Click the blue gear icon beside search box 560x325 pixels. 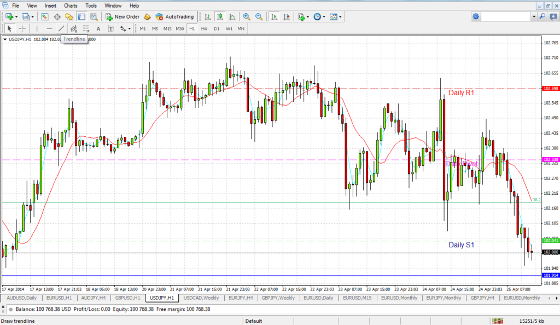pyautogui.click(x=476, y=16)
